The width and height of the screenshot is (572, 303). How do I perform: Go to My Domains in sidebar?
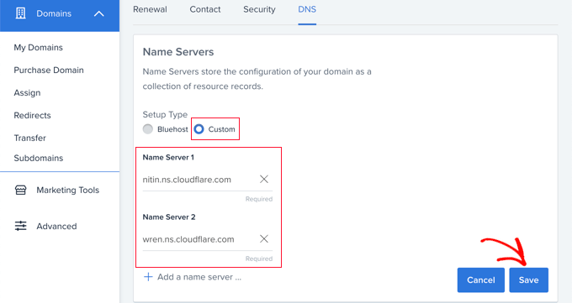[x=39, y=48]
